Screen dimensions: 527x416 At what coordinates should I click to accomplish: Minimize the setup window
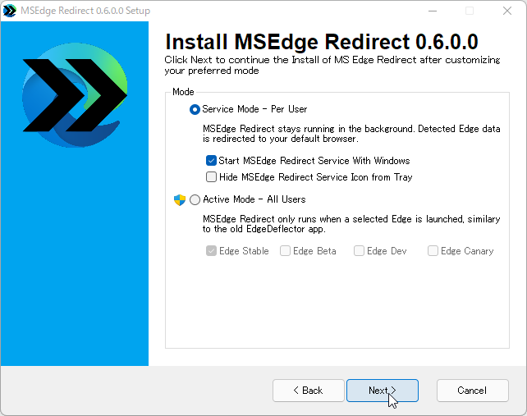point(433,11)
